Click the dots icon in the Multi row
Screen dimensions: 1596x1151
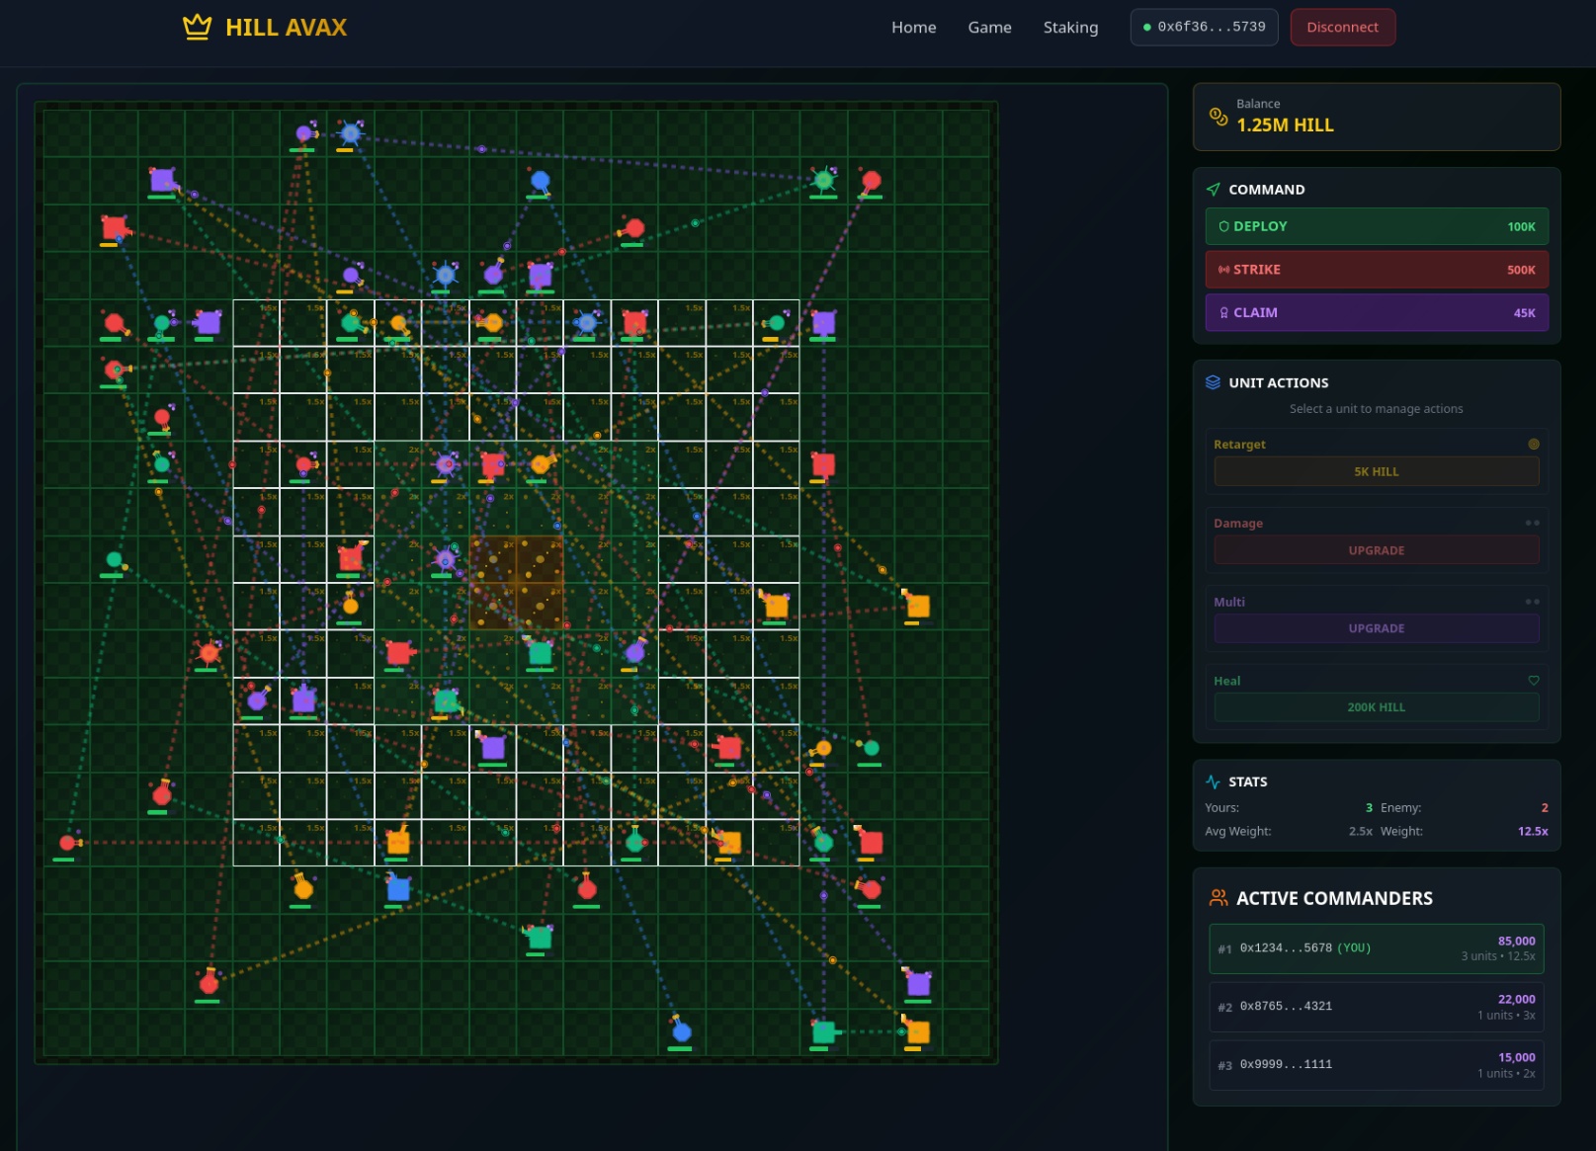point(1532,602)
